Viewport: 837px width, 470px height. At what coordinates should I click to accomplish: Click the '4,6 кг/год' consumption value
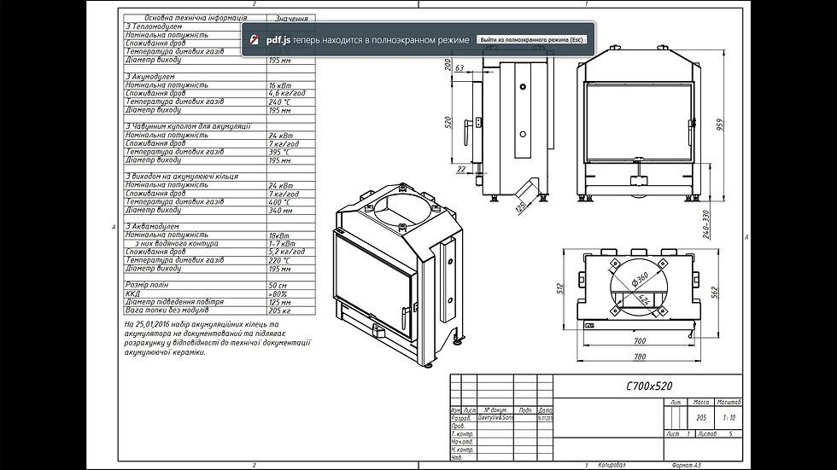click(x=287, y=93)
